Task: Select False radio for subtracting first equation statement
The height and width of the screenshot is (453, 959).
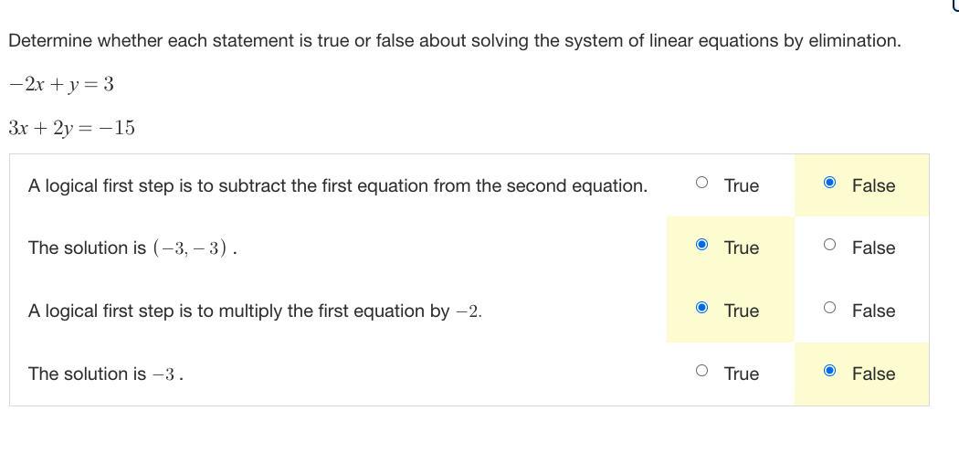Action: (829, 182)
